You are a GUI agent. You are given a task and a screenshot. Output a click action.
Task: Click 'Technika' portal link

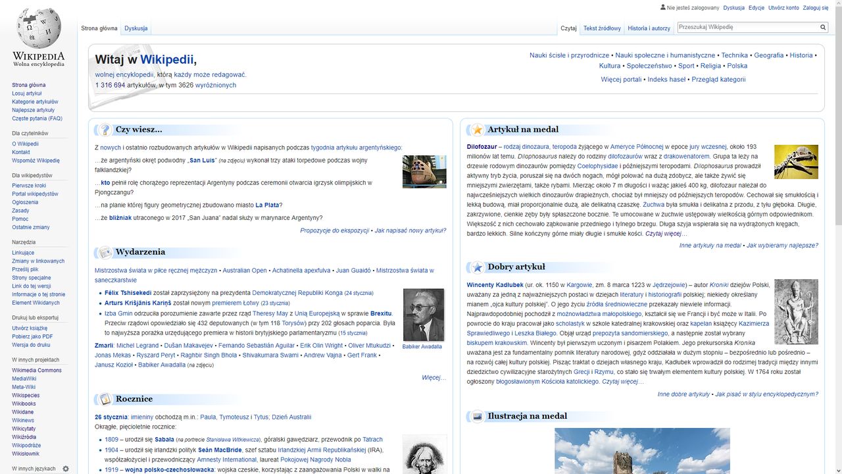[735, 56]
